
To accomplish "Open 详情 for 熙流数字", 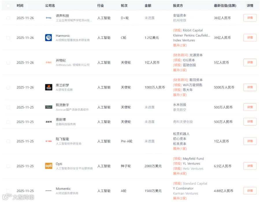I will click(250, 107).
